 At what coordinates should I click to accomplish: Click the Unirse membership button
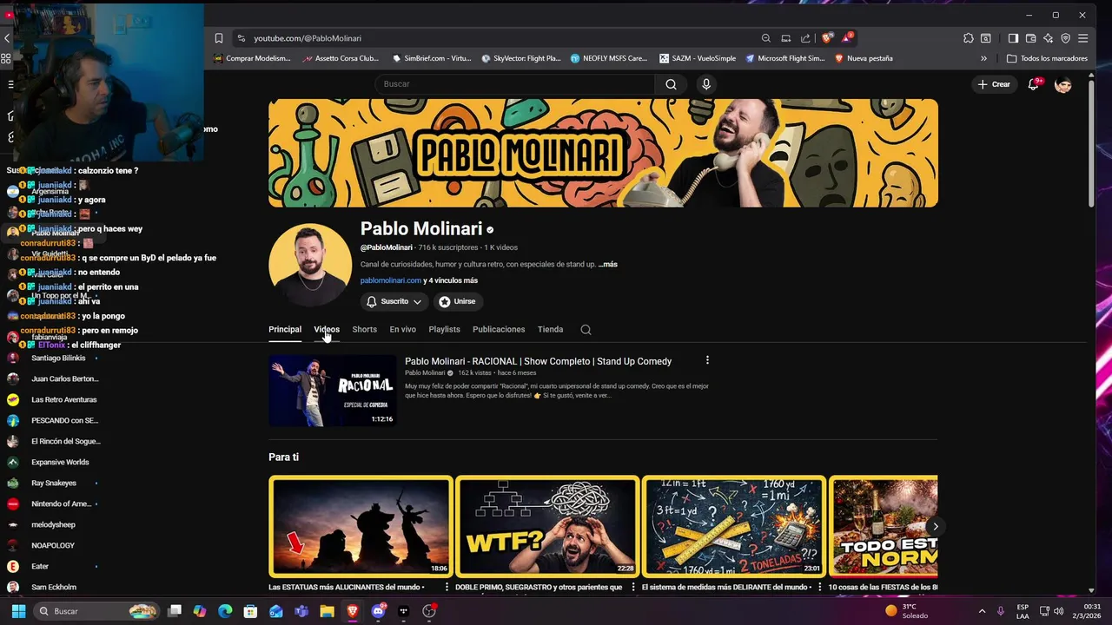(458, 301)
